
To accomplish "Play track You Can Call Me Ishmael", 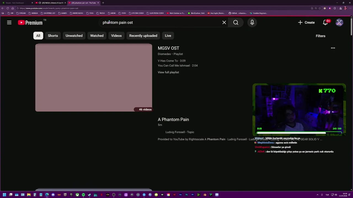I will (178, 66).
